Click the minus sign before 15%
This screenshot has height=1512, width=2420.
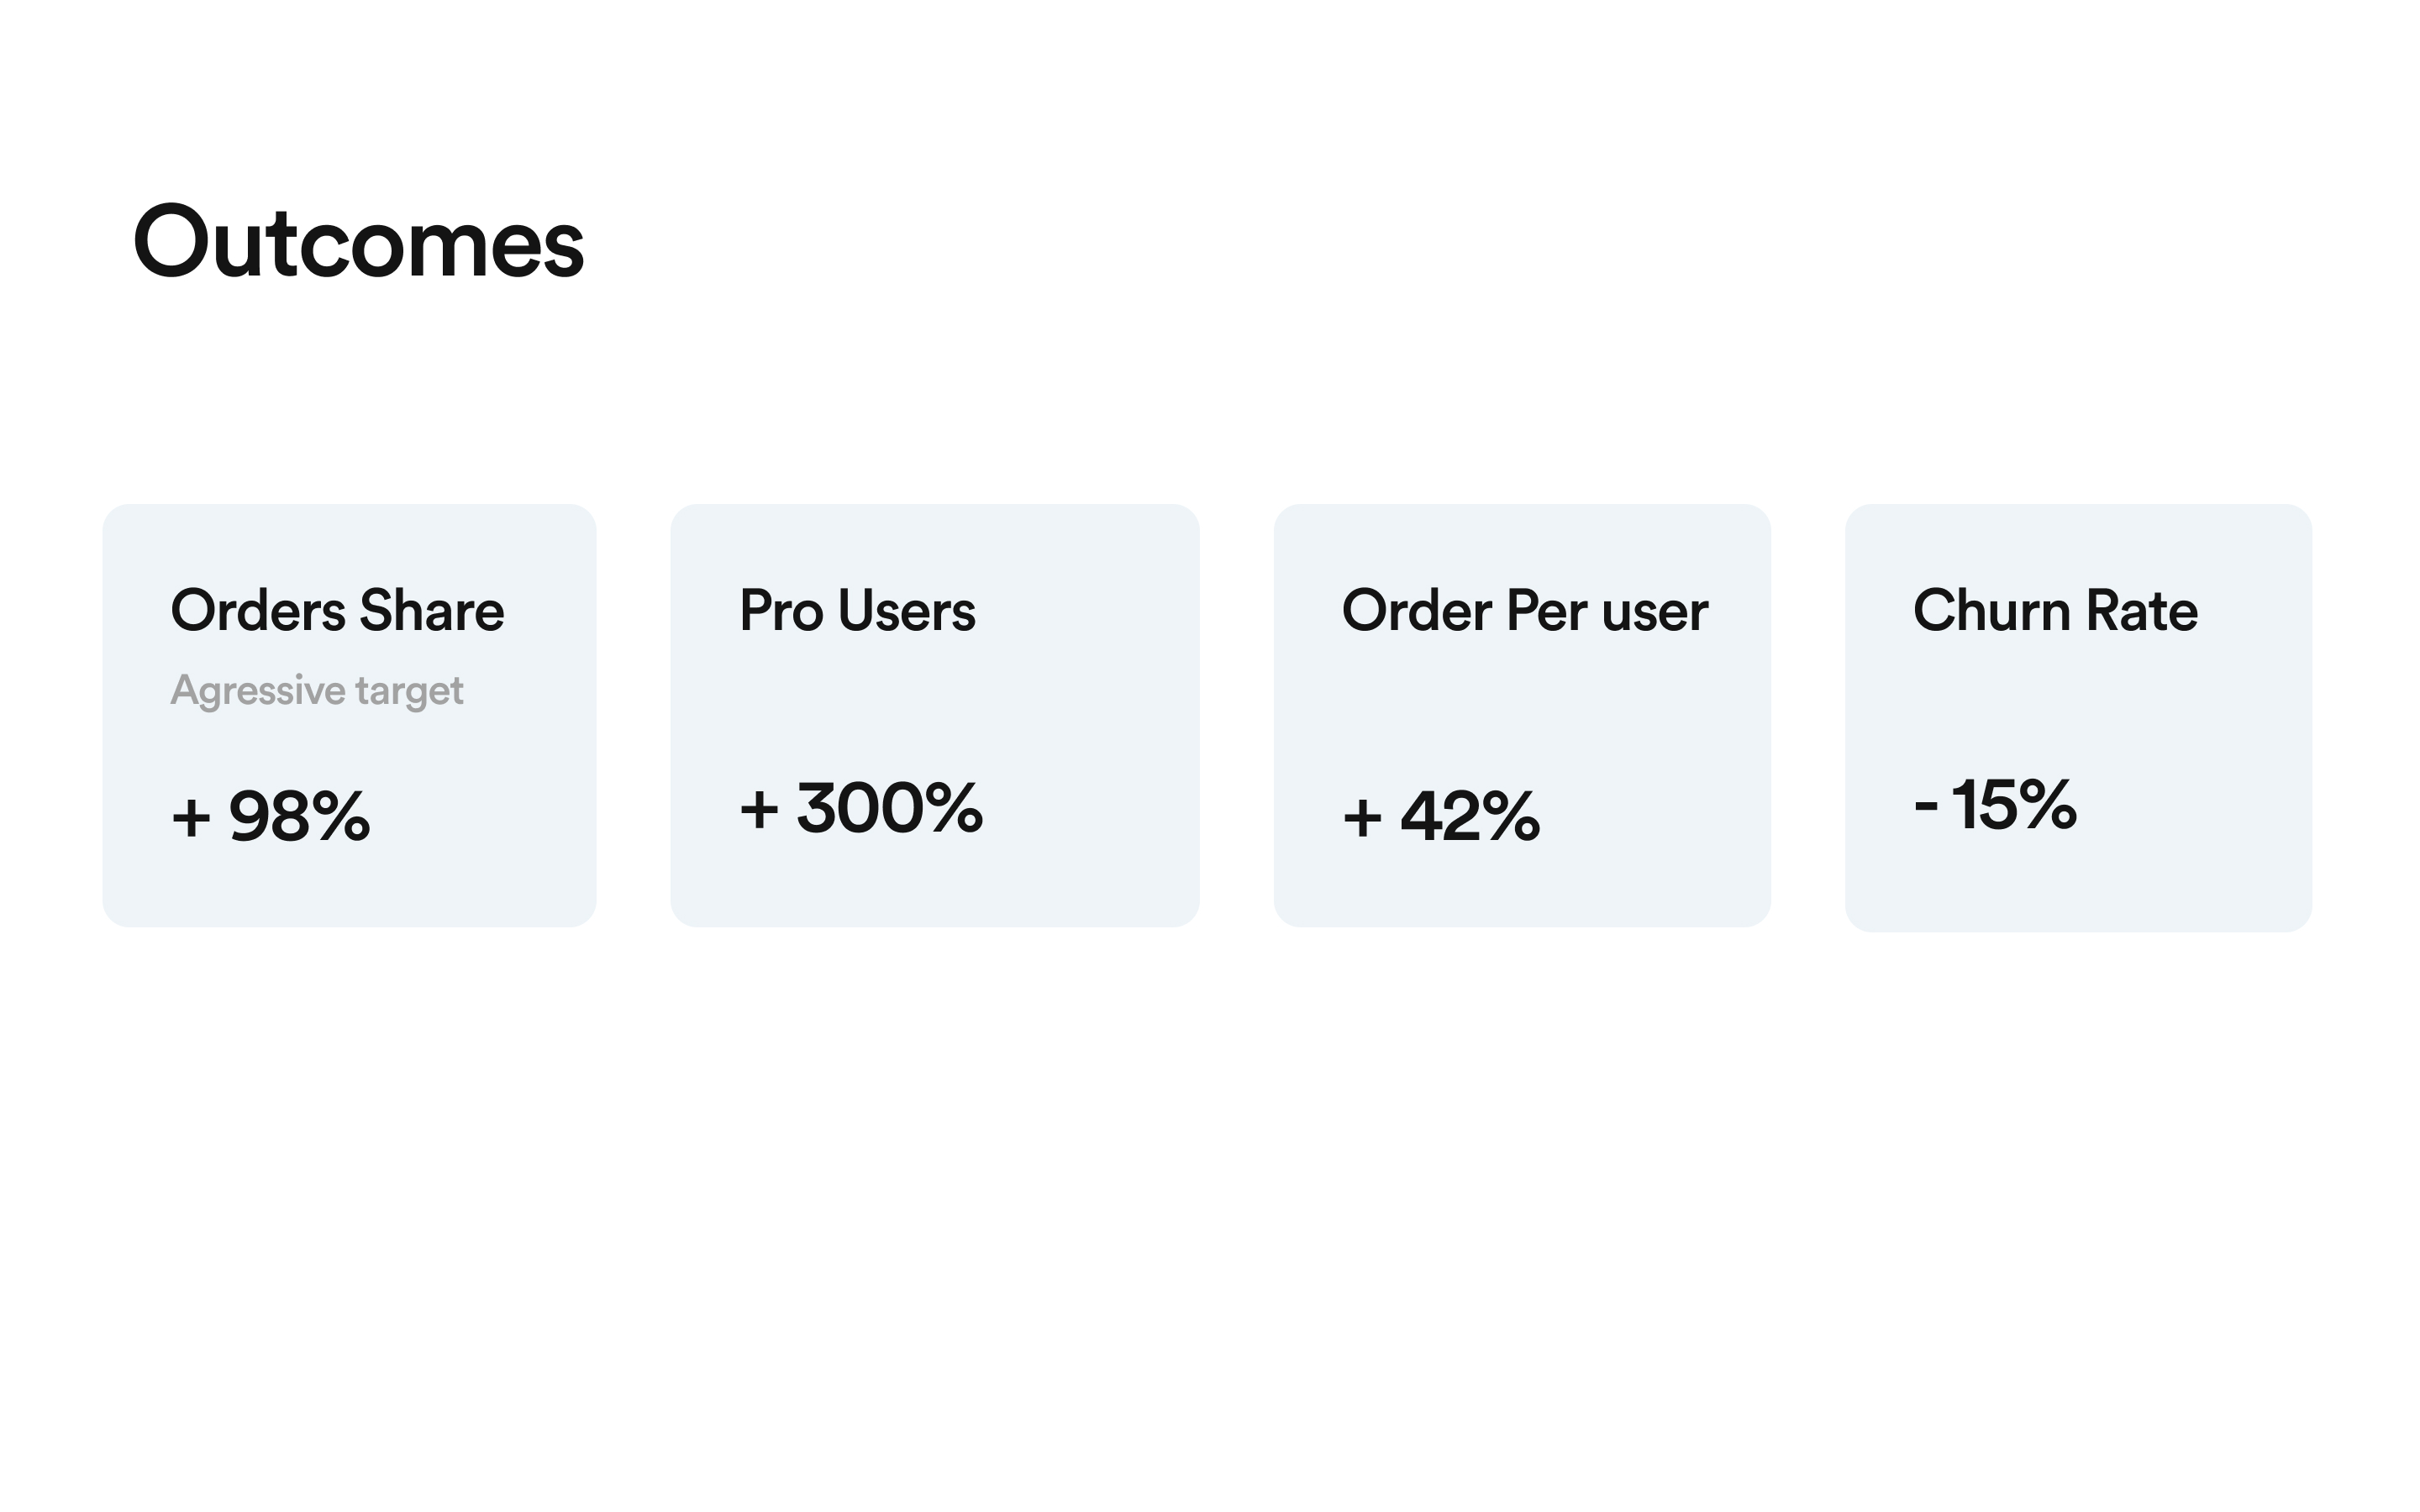point(1926,806)
